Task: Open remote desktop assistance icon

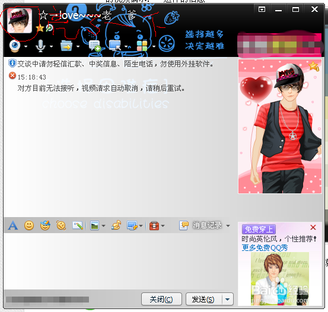Action: tap(115, 46)
